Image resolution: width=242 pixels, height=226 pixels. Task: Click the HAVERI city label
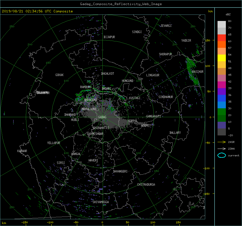(93, 160)
